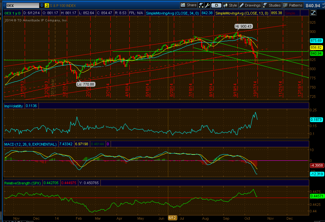Click the D timeframe button

216,6
